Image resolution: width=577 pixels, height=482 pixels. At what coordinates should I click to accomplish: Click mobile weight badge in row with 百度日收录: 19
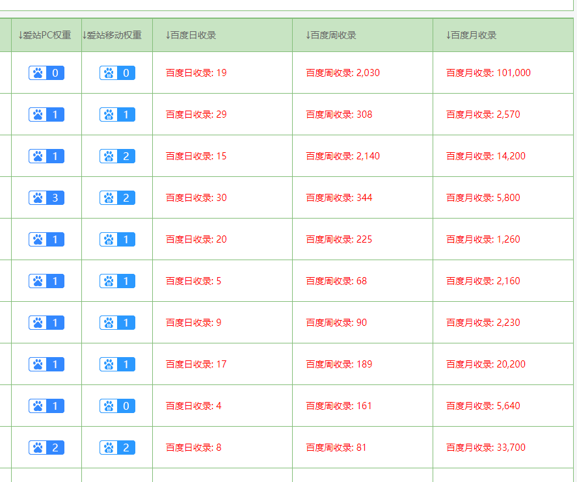point(117,73)
